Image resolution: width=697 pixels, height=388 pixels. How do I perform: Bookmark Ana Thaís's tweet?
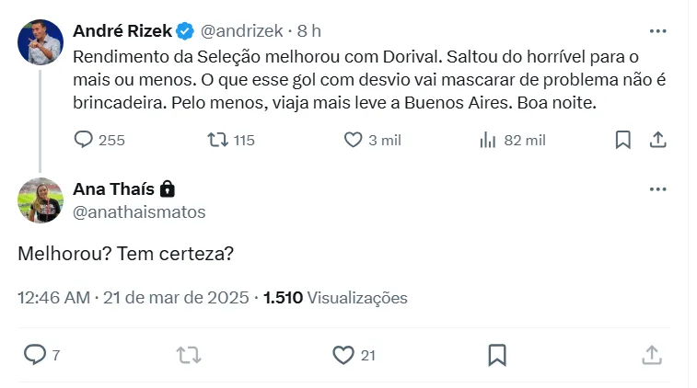click(496, 355)
